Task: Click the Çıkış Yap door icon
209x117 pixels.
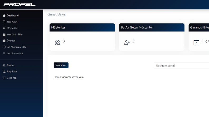Action: point(4,78)
